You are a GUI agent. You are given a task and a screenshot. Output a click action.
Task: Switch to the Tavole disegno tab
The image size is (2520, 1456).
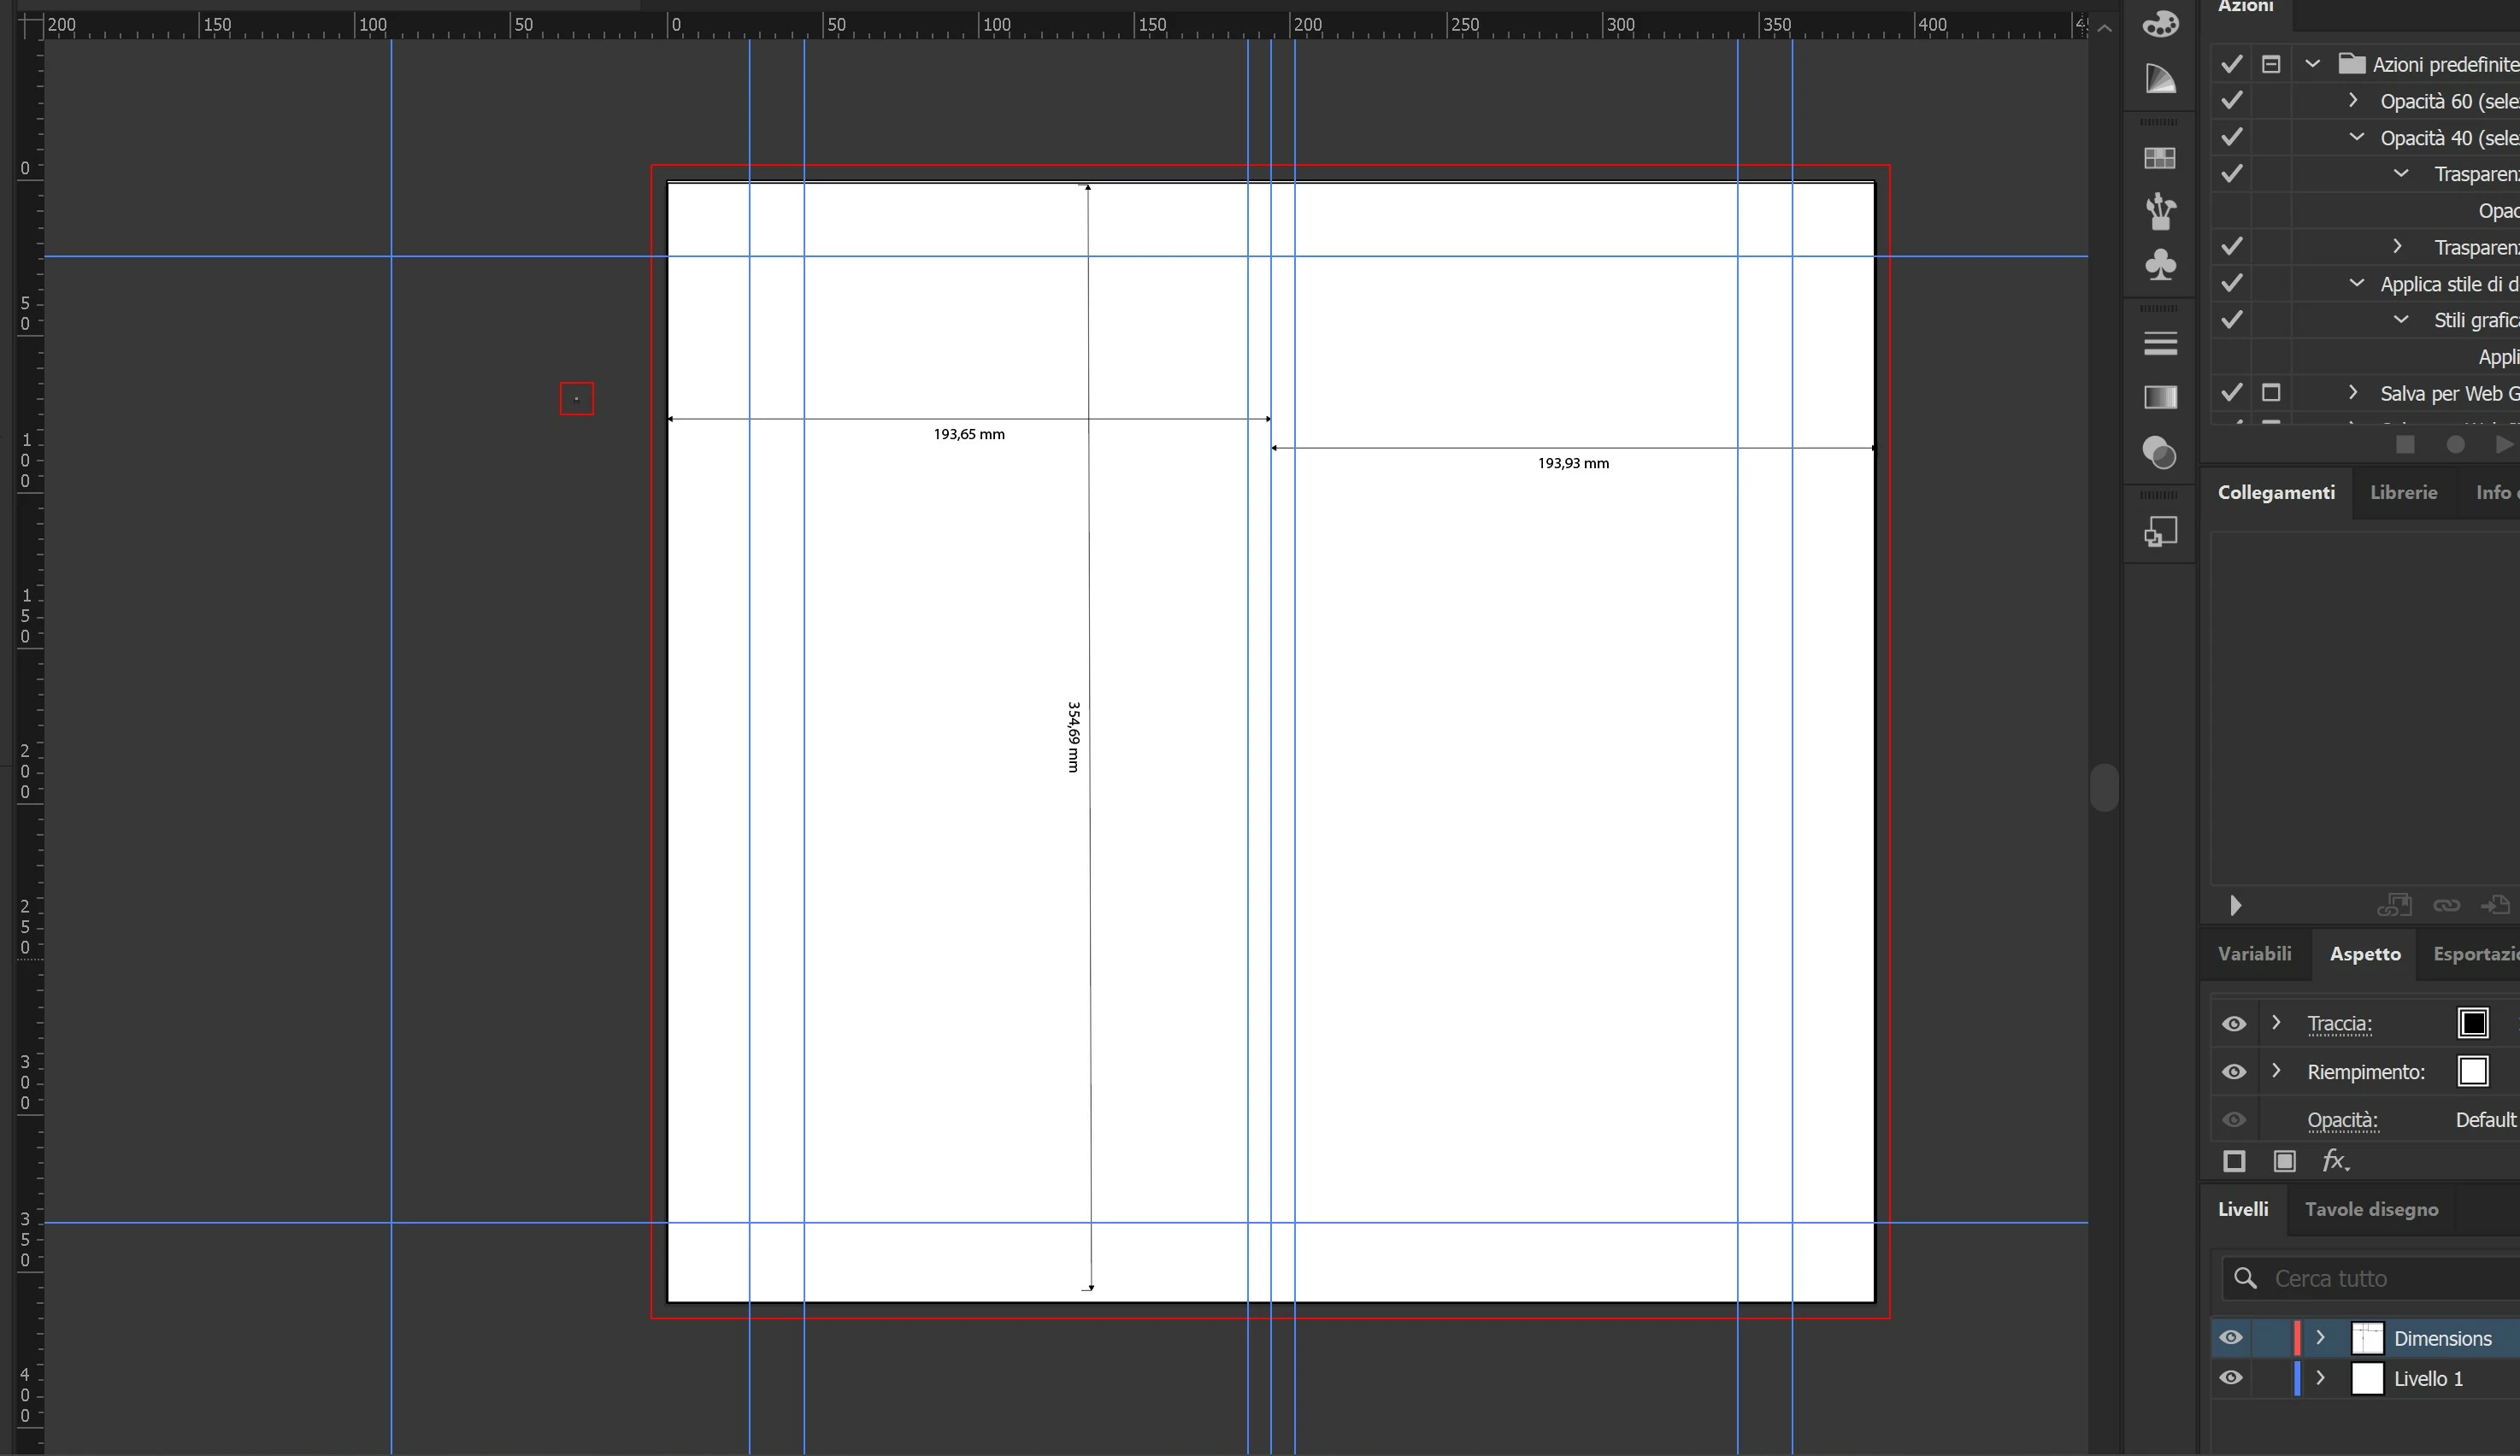click(x=2371, y=1209)
